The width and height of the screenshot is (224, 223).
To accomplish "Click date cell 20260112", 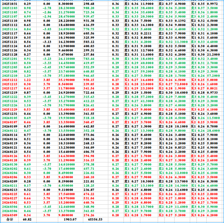I will tap(10, 131).
